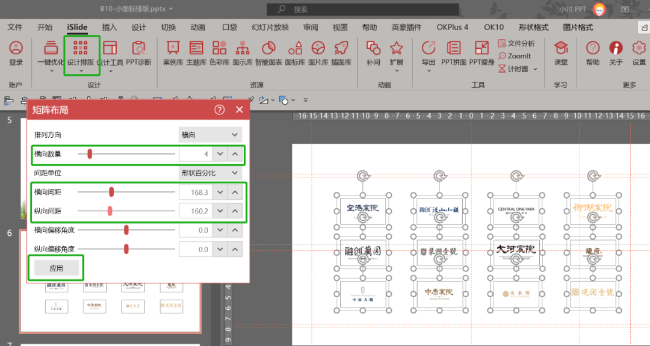Close the 矩阵布局 dialog
Screen dimensions: 650x346
(239, 110)
